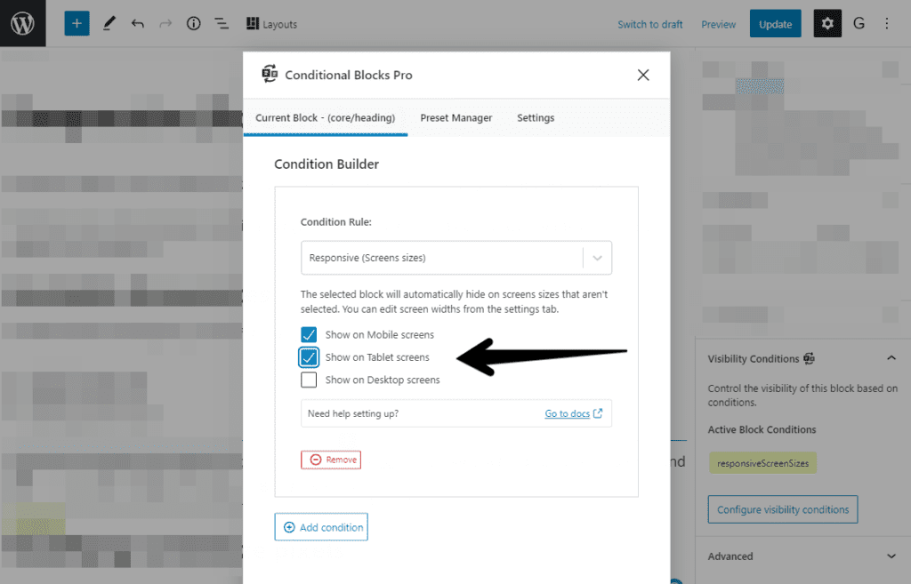The image size is (911, 584).
Task: Remove the responsive condition
Action: point(331,460)
